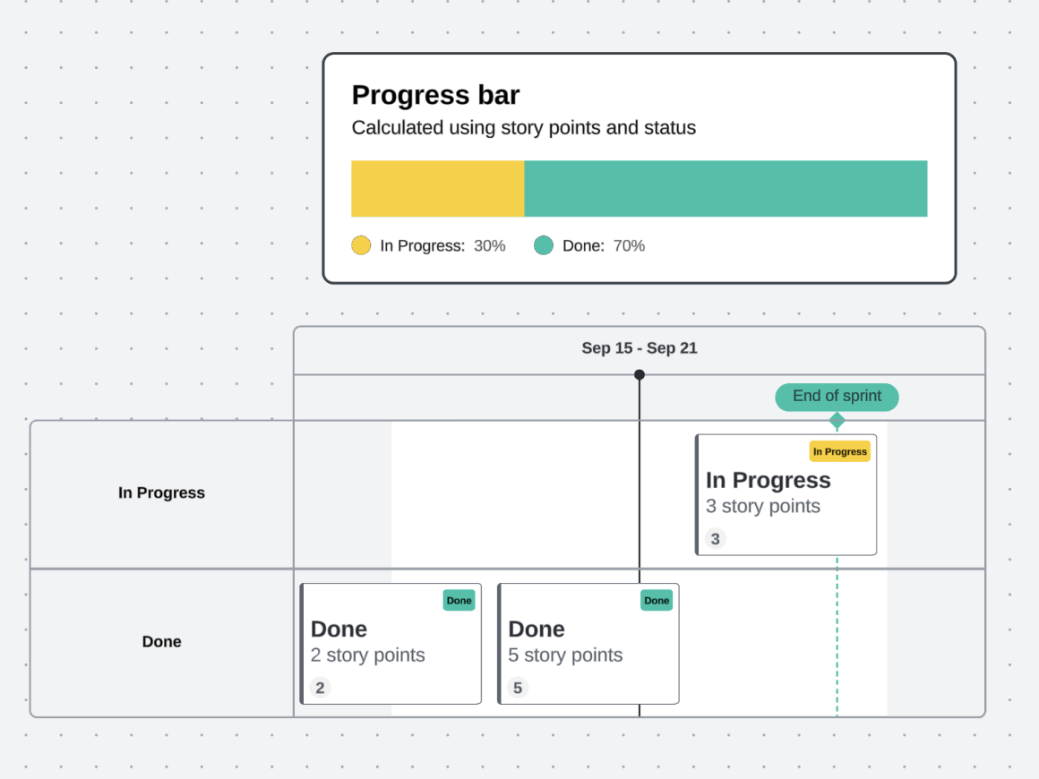Image resolution: width=1039 pixels, height=779 pixels.
Task: Select the story point badge showing 5
Action: 517,688
